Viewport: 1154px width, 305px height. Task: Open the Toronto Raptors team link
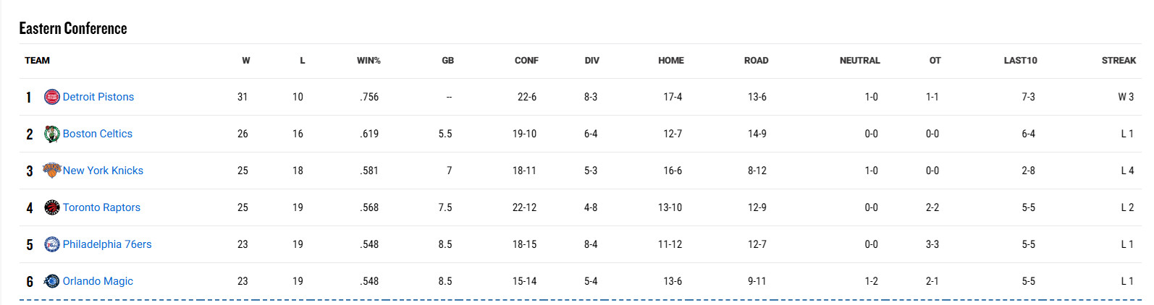coord(101,207)
